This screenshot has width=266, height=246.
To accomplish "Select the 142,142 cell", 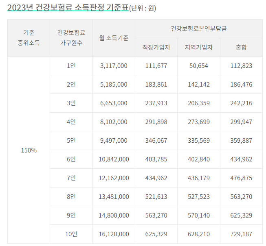I will pyautogui.click(x=199, y=84).
